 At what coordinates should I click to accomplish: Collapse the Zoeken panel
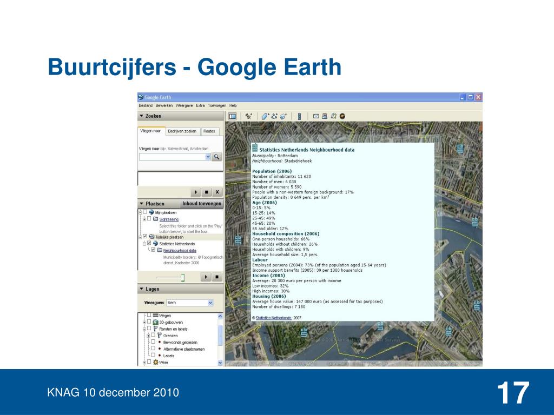[142, 116]
